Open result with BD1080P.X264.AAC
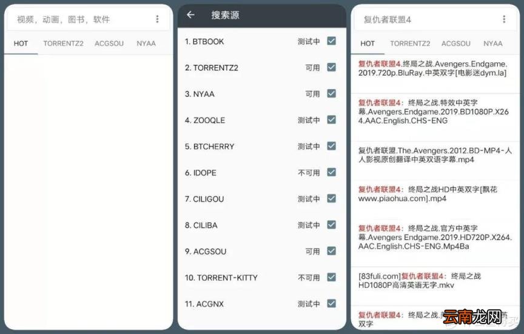 [x=435, y=116]
